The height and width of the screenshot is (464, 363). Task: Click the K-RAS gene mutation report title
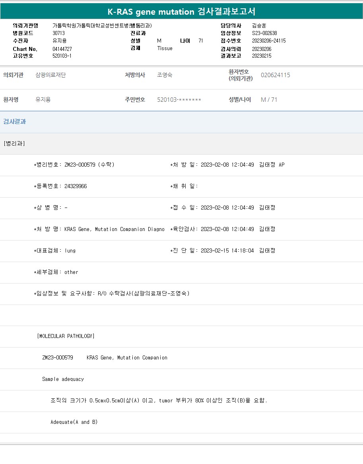[181, 12]
